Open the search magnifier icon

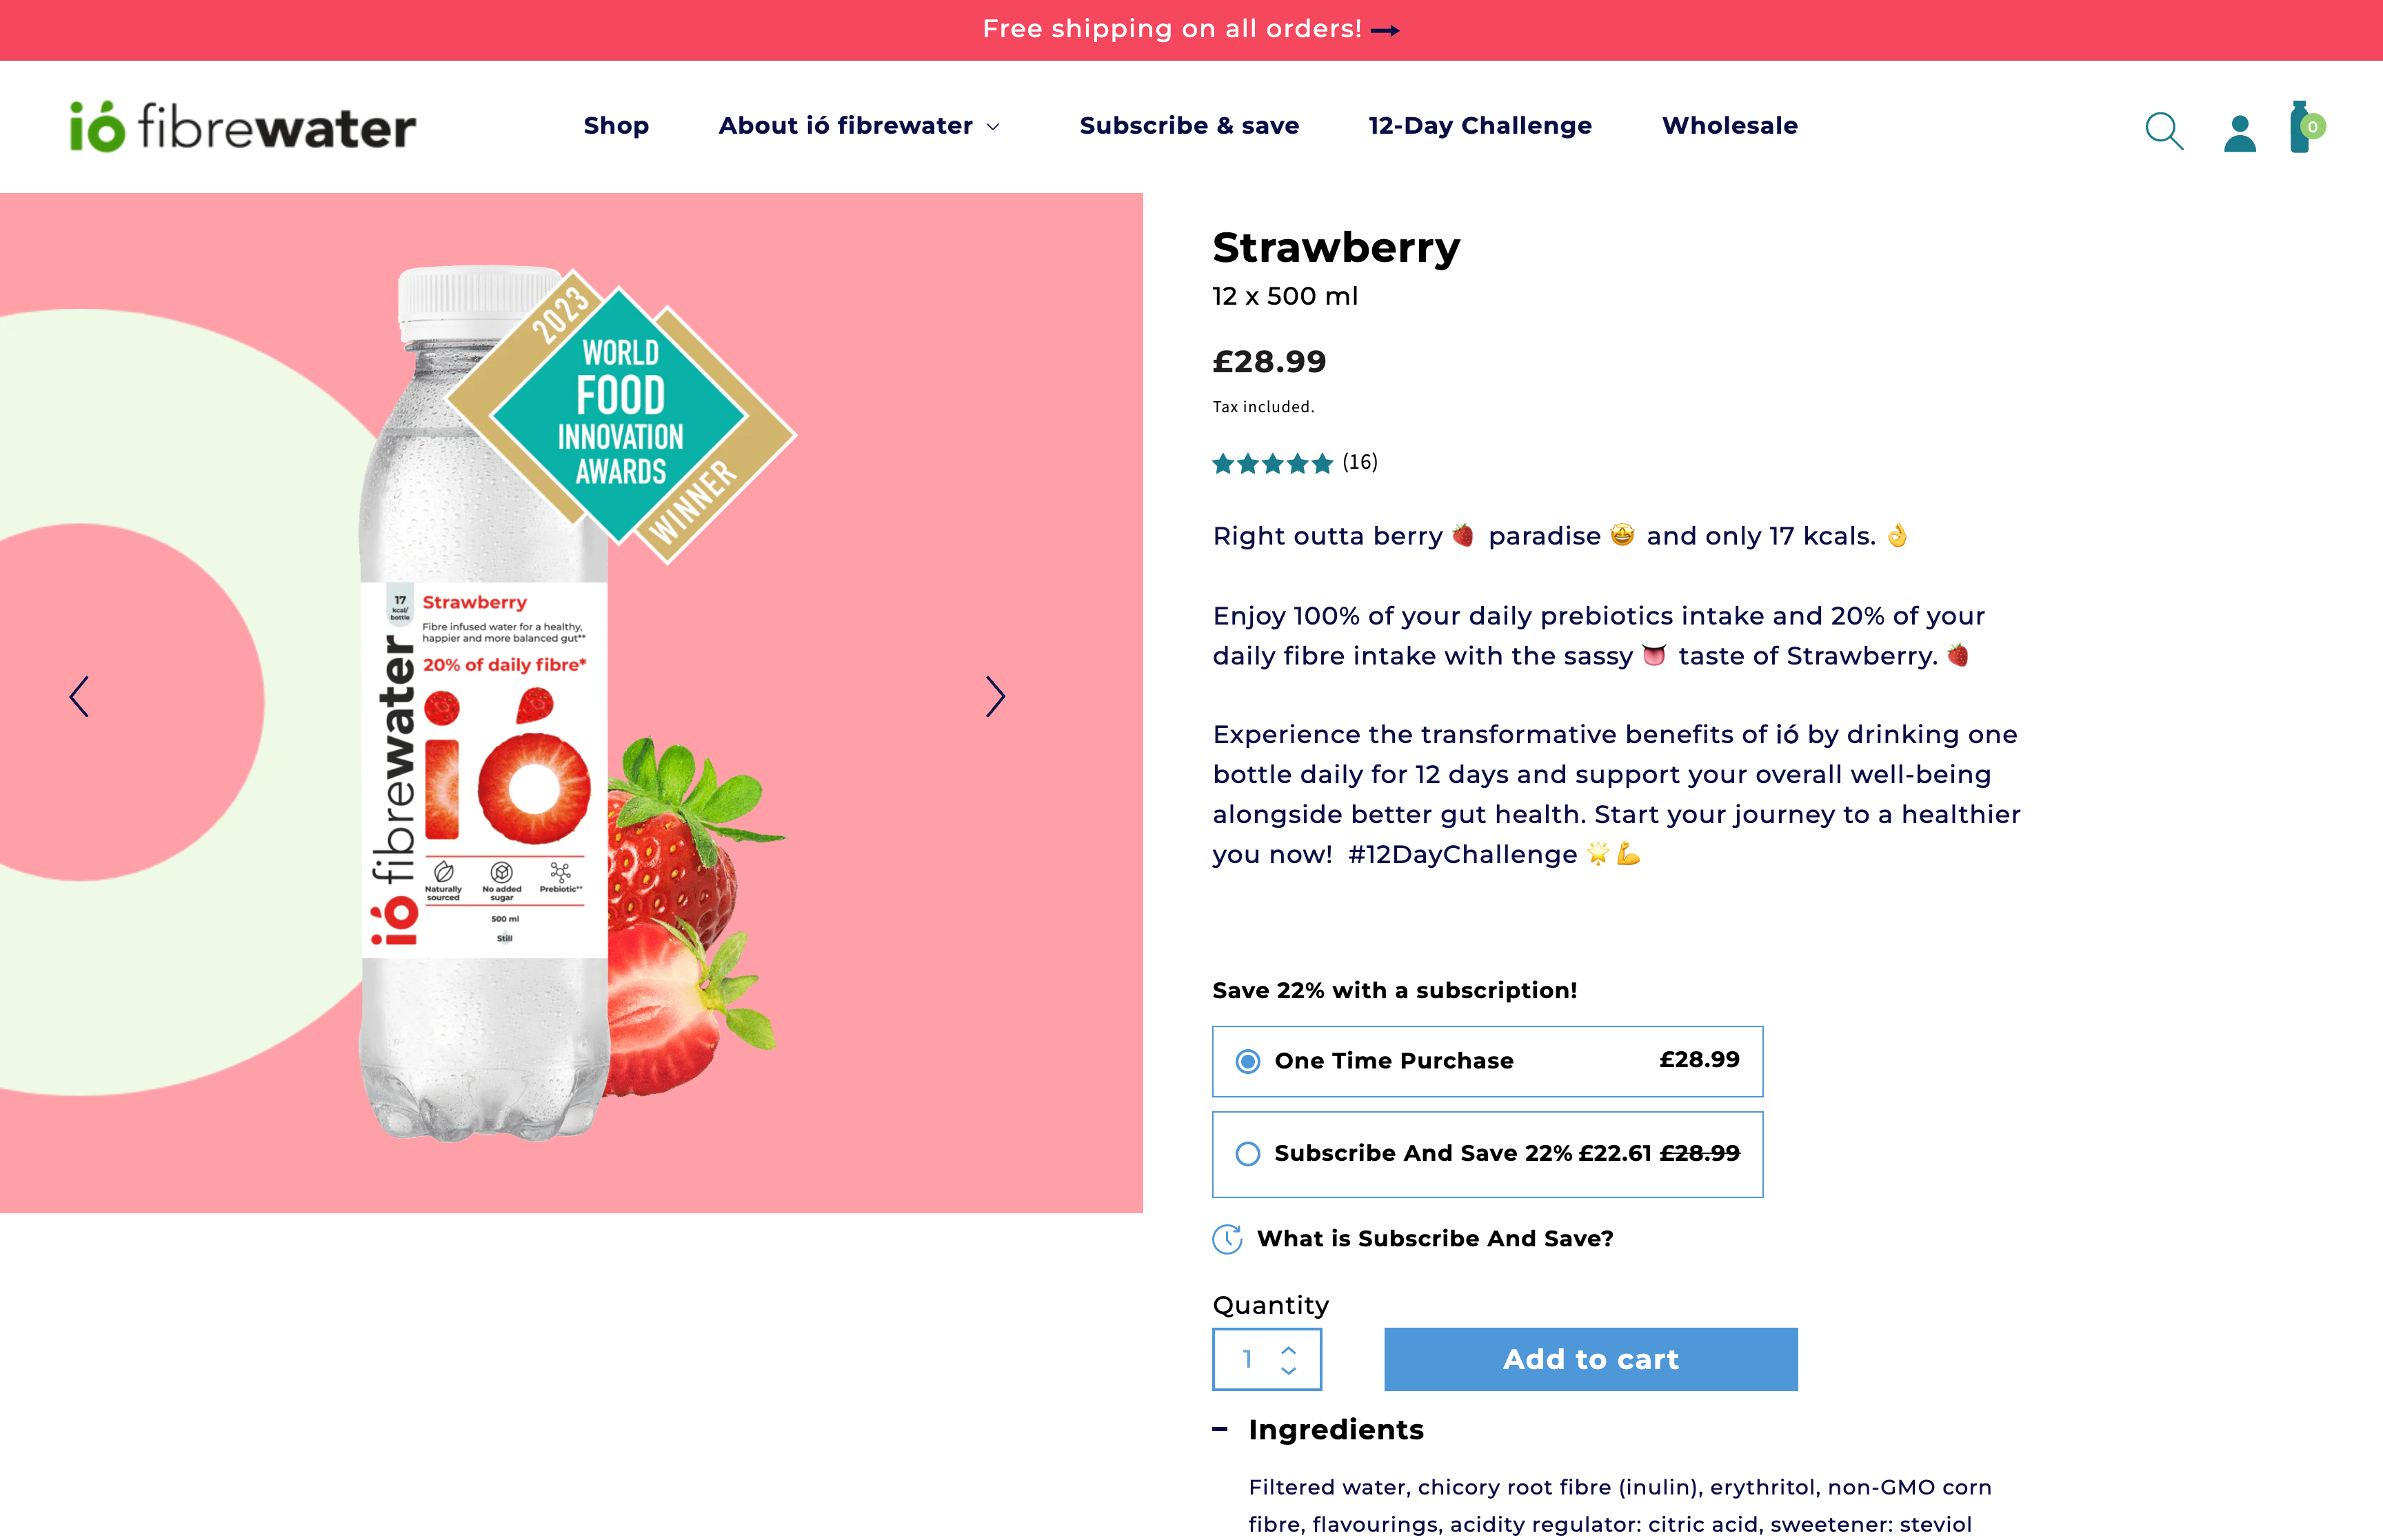pyautogui.click(x=2164, y=130)
